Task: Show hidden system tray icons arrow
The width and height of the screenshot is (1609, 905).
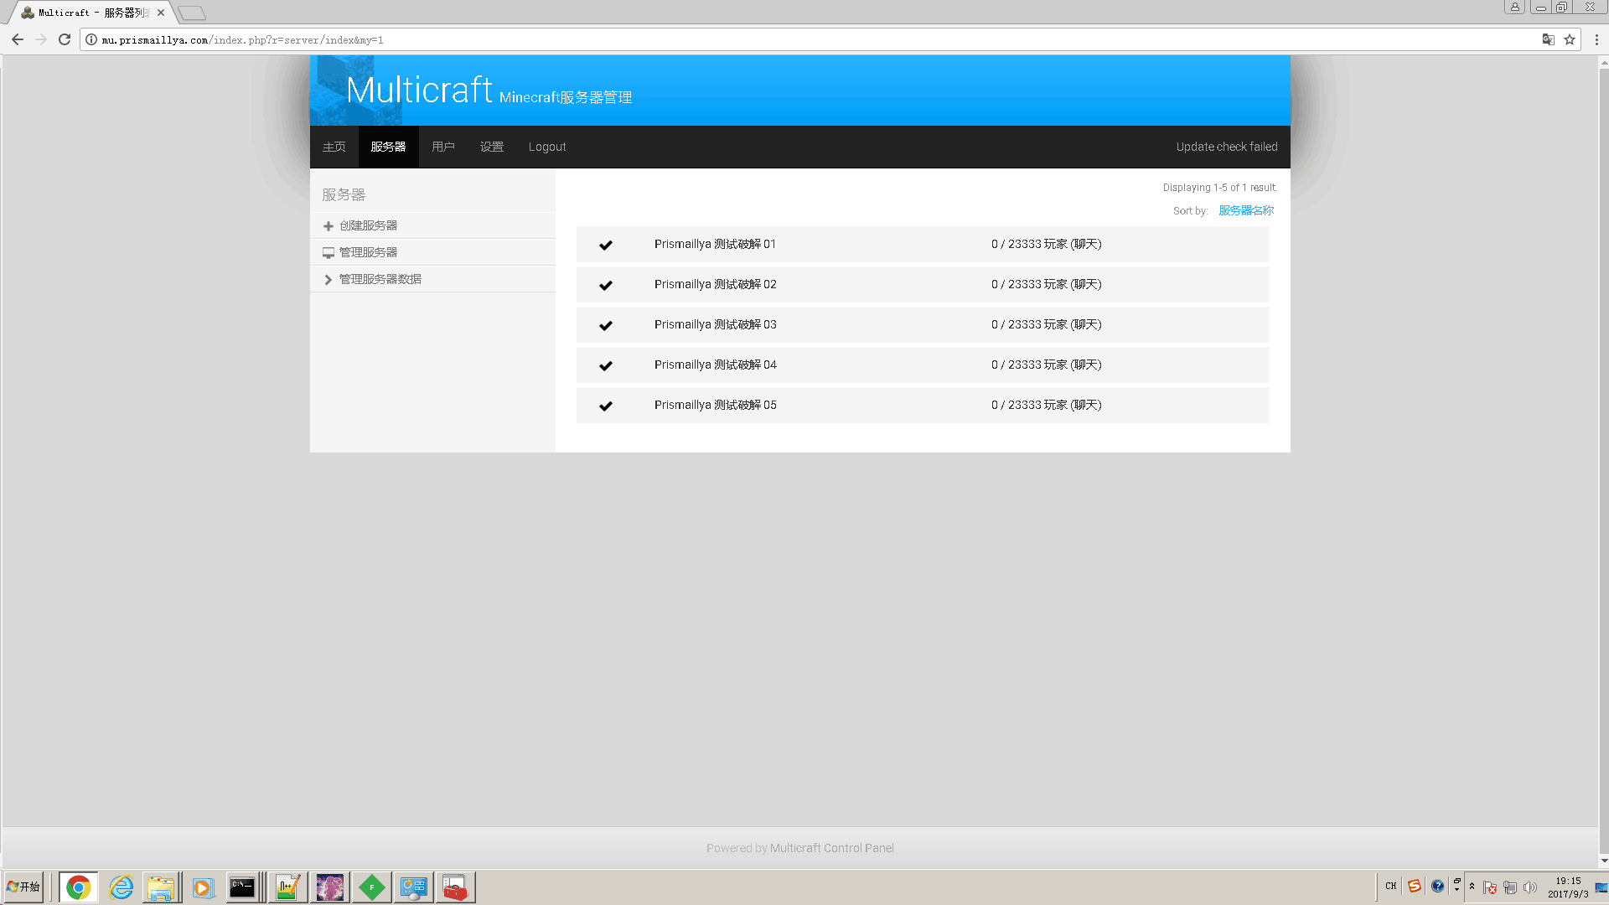Action: point(1472,887)
